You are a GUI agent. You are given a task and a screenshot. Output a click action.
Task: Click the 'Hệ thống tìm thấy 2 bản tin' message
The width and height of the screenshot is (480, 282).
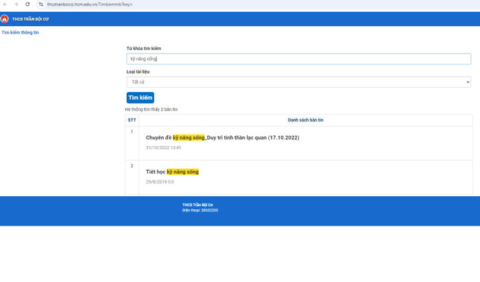pyautogui.click(x=151, y=109)
